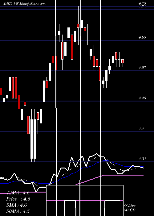Click the '<<Live MACD' label
This screenshot has width=154, height=216.
[x=130, y=208]
